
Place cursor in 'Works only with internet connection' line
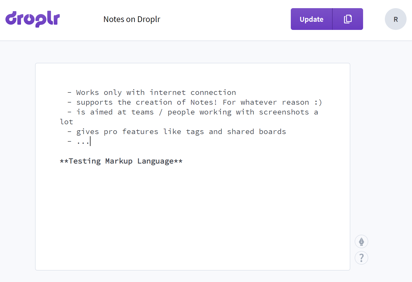[152, 92]
